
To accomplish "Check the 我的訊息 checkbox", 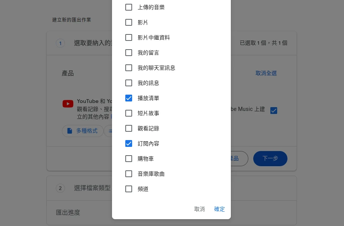I will click(129, 83).
